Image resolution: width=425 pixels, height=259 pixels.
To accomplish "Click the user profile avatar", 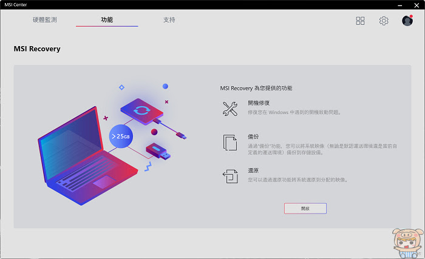I will pos(407,21).
